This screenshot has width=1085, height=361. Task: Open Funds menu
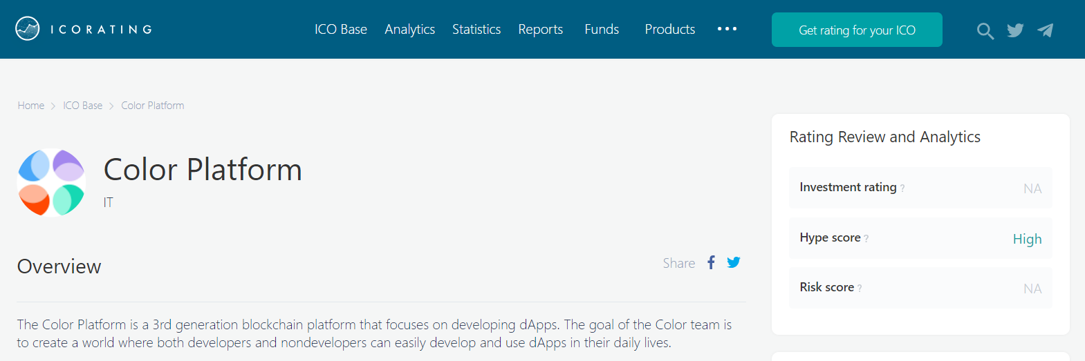pyautogui.click(x=602, y=30)
